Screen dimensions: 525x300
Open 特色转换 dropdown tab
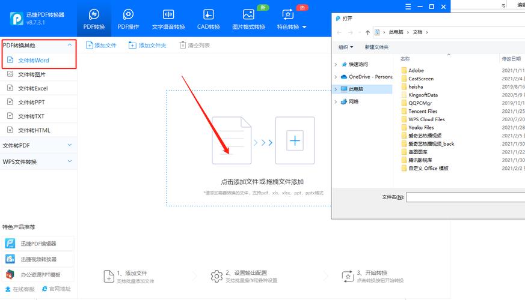tap(291, 19)
